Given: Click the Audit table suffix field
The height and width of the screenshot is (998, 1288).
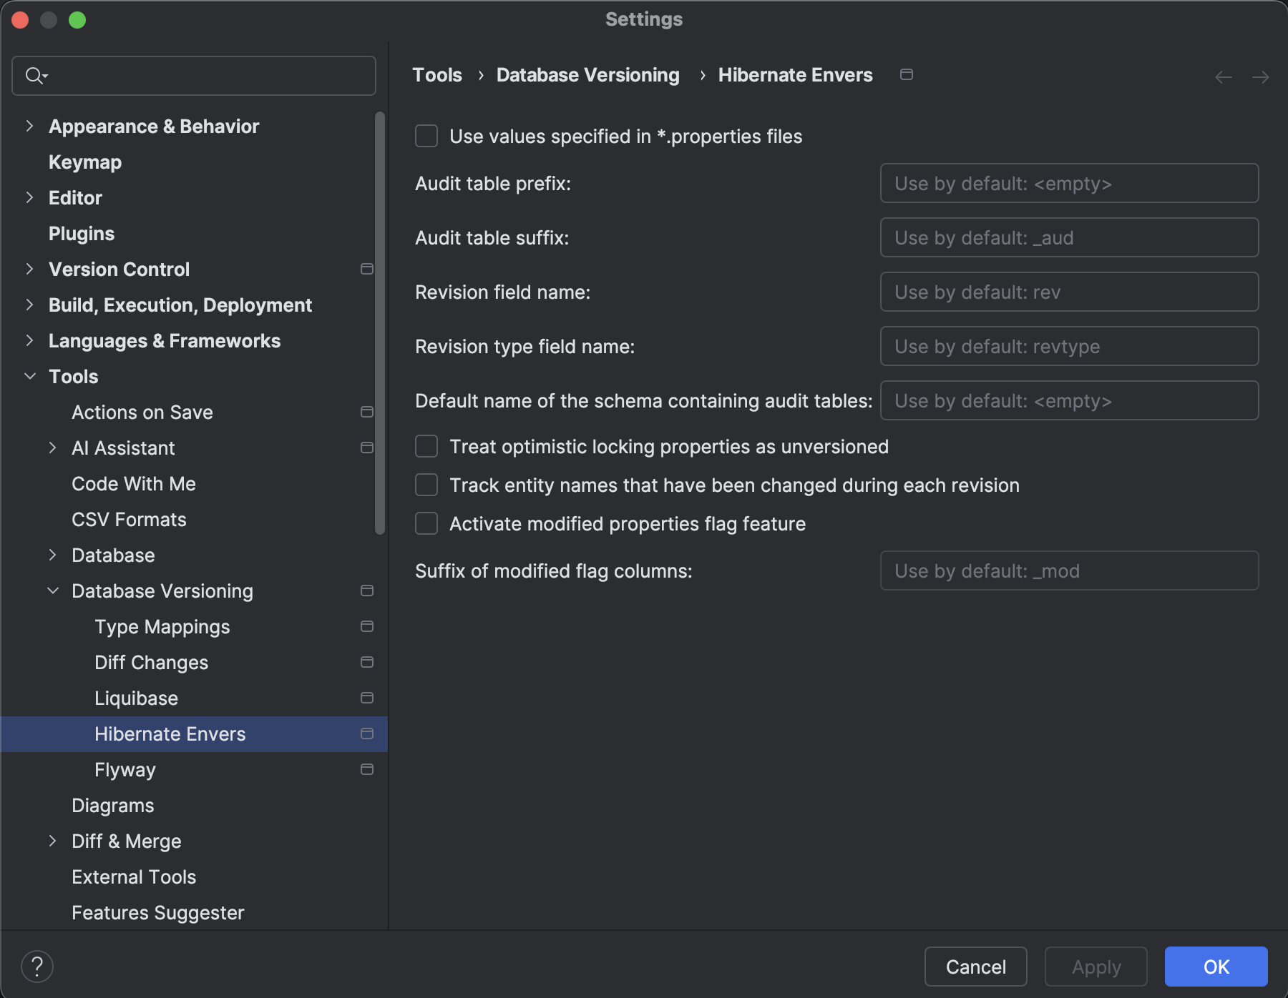Looking at the screenshot, I should (1069, 237).
